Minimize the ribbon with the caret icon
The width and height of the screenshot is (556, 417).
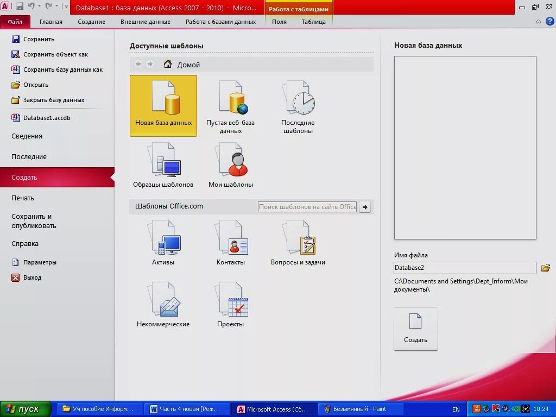point(538,22)
